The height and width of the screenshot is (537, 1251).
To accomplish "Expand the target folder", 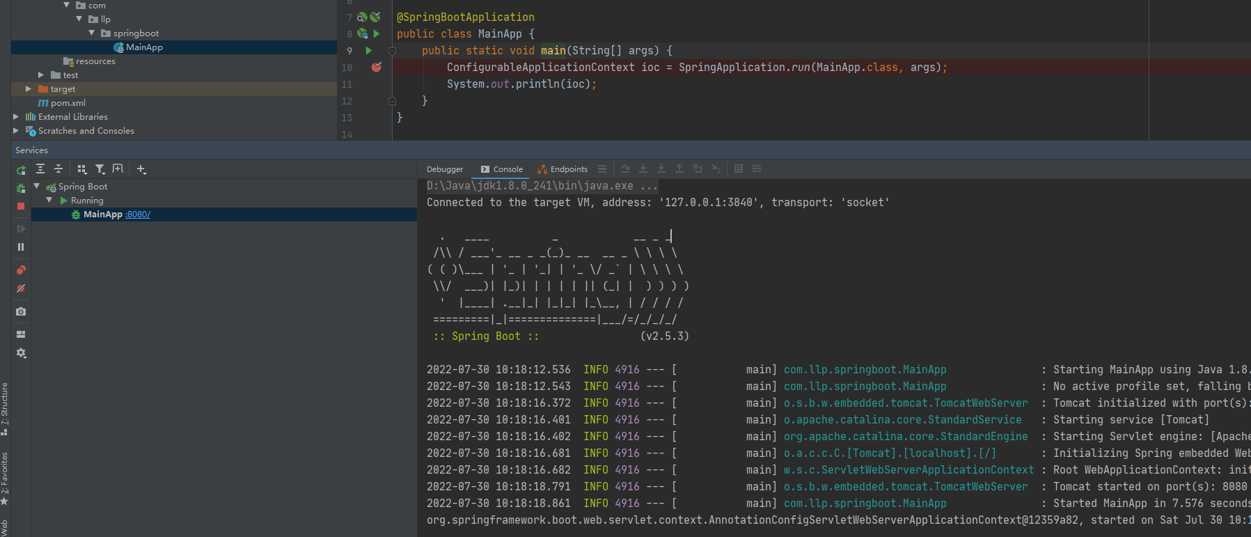I will tap(28, 88).
